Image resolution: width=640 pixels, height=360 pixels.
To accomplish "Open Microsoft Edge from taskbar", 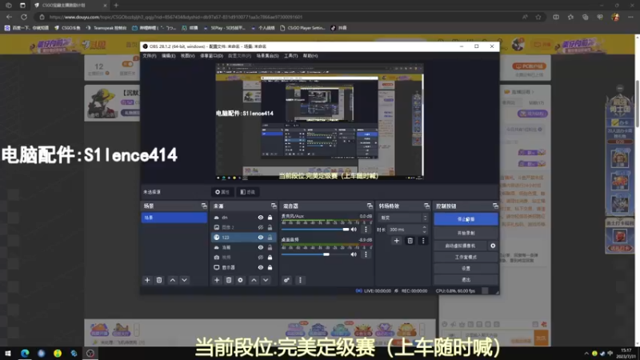I will pyautogui.click(x=25, y=353).
